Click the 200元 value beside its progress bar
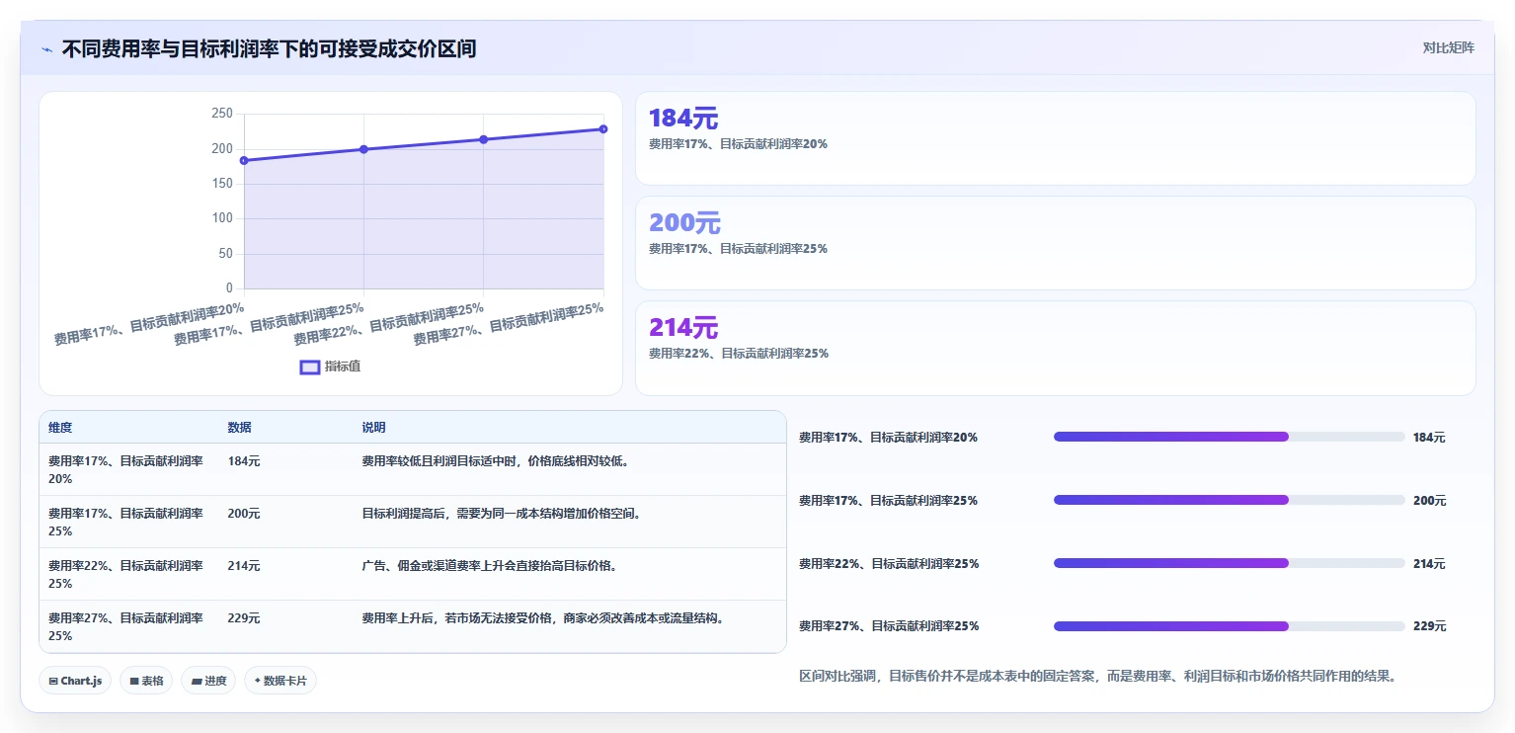 tap(1429, 500)
